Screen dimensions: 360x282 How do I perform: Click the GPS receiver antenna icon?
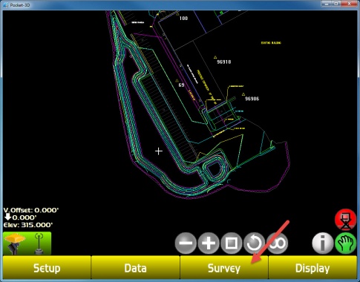[x=16, y=243]
